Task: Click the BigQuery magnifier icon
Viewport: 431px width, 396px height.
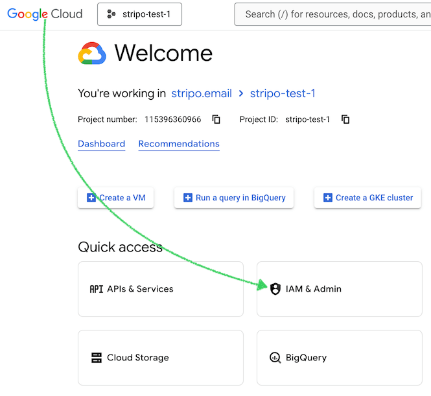Action: coord(275,358)
